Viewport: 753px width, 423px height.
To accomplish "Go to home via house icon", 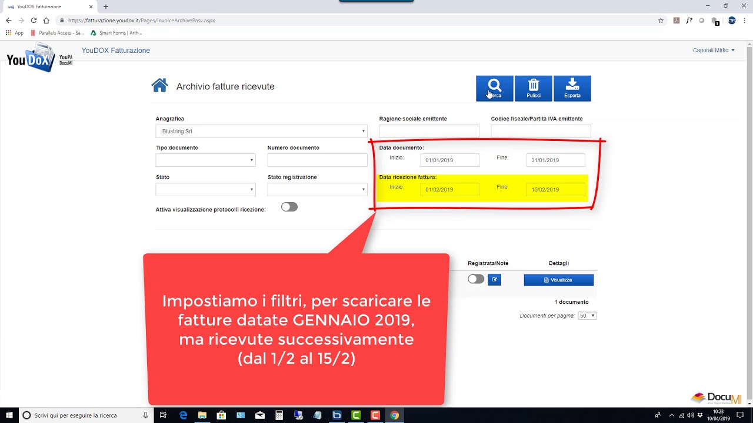I will 159,86.
